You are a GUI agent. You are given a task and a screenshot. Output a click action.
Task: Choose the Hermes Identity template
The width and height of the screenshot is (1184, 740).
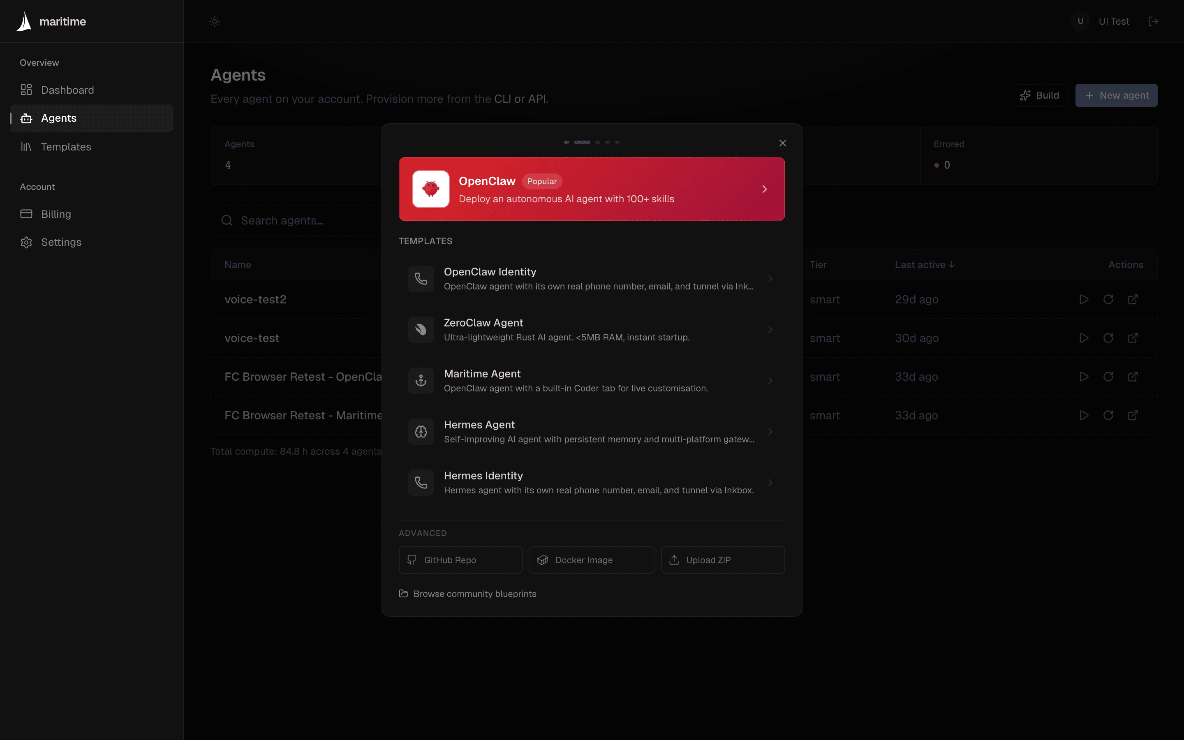(x=592, y=483)
